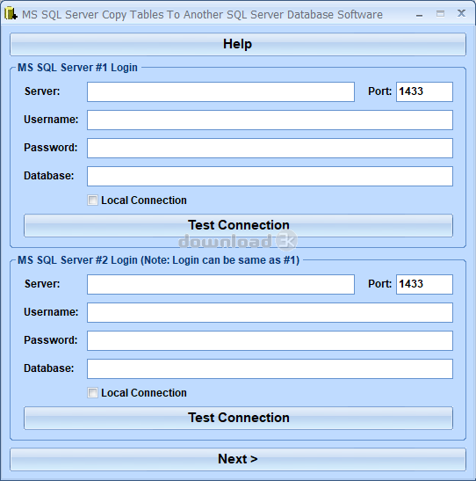Test Connection for SQL Server #2
This screenshot has height=481, width=476.
pos(238,418)
